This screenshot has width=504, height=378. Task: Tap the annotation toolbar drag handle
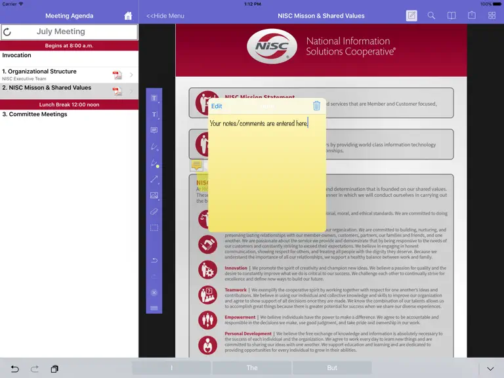[154, 308]
